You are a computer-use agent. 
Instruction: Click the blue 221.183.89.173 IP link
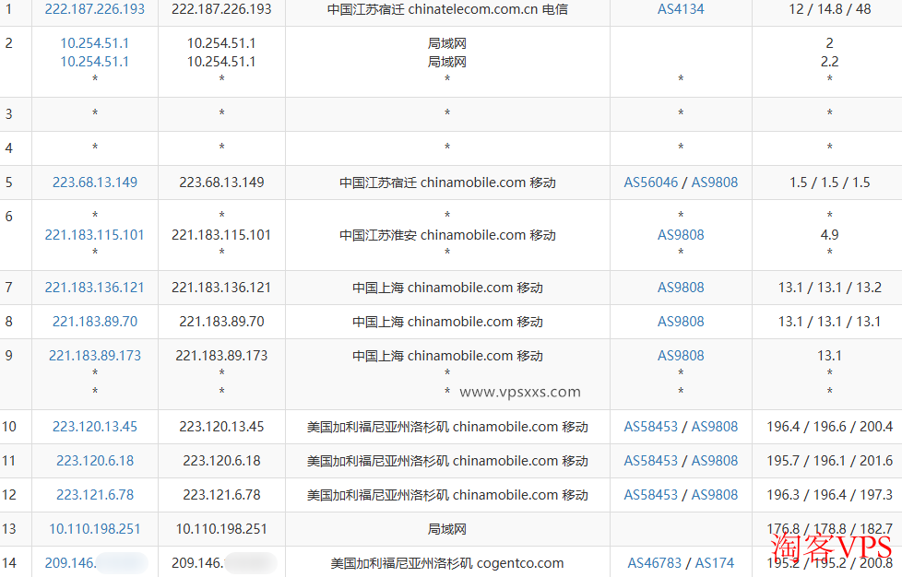[95, 356]
